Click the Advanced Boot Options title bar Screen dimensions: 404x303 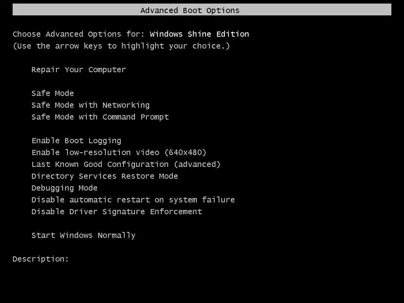202,10
